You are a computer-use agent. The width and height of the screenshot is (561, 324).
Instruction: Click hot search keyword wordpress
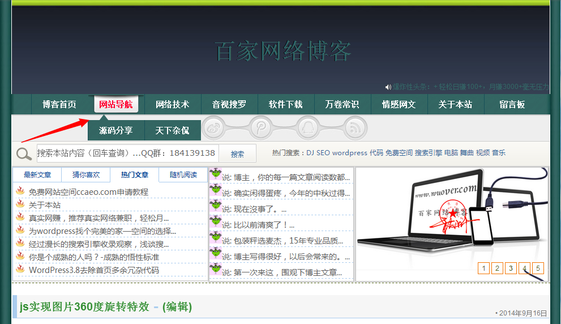(349, 153)
